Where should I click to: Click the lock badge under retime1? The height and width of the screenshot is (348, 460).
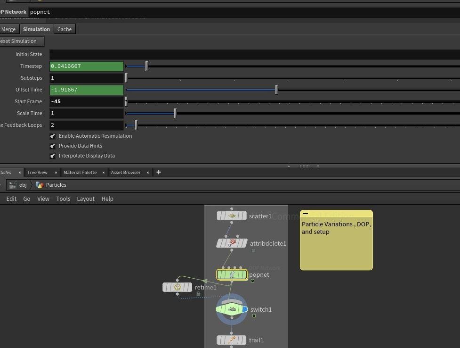pos(198,294)
